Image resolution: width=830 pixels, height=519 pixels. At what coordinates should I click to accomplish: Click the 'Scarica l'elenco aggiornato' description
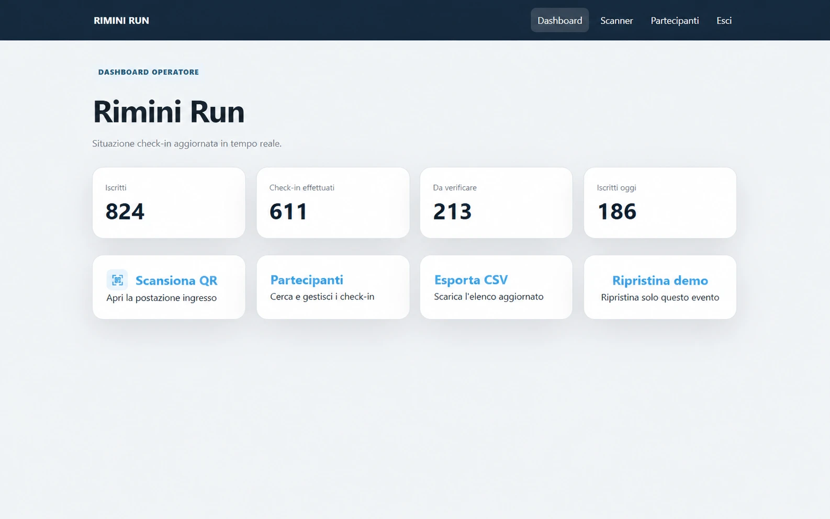click(x=489, y=297)
